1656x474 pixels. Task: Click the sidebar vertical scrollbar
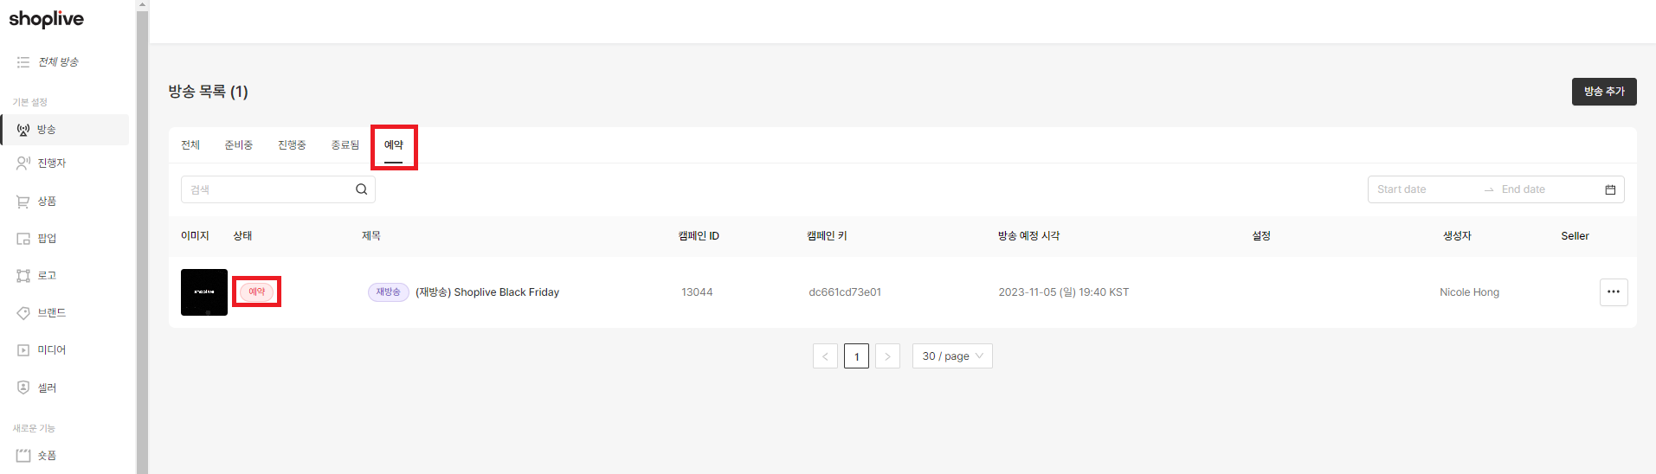(x=142, y=242)
